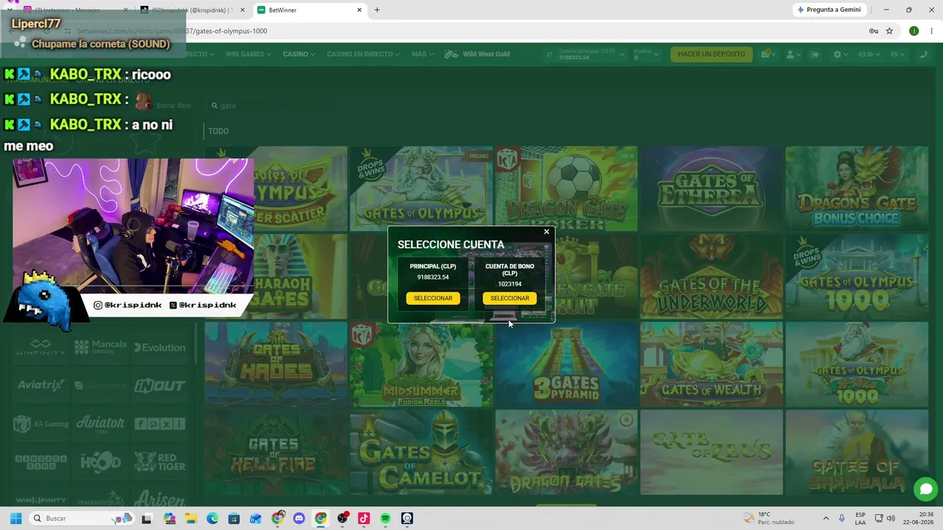This screenshot has height=530, width=943.
Task: Click the logout icon
Action: (815, 54)
